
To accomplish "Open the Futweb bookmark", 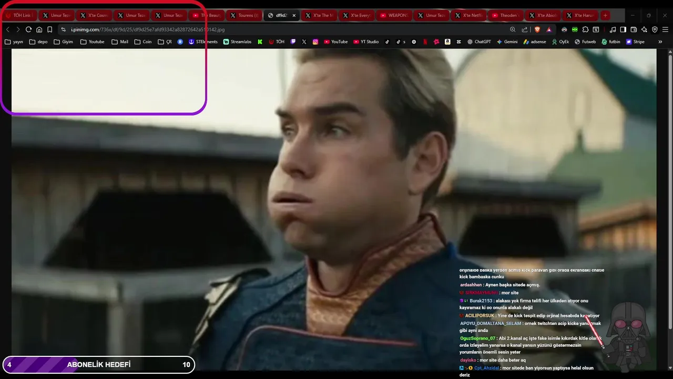I will click(585, 42).
